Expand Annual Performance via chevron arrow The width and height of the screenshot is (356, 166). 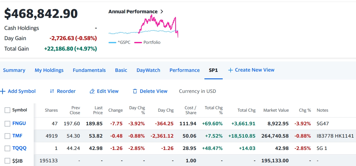pyautogui.click(x=161, y=12)
